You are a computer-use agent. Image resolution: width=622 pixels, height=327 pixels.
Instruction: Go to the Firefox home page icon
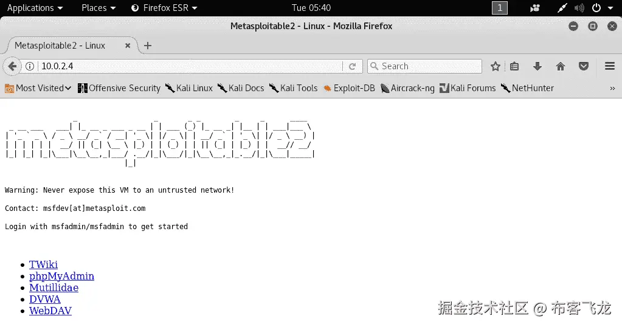(x=561, y=66)
